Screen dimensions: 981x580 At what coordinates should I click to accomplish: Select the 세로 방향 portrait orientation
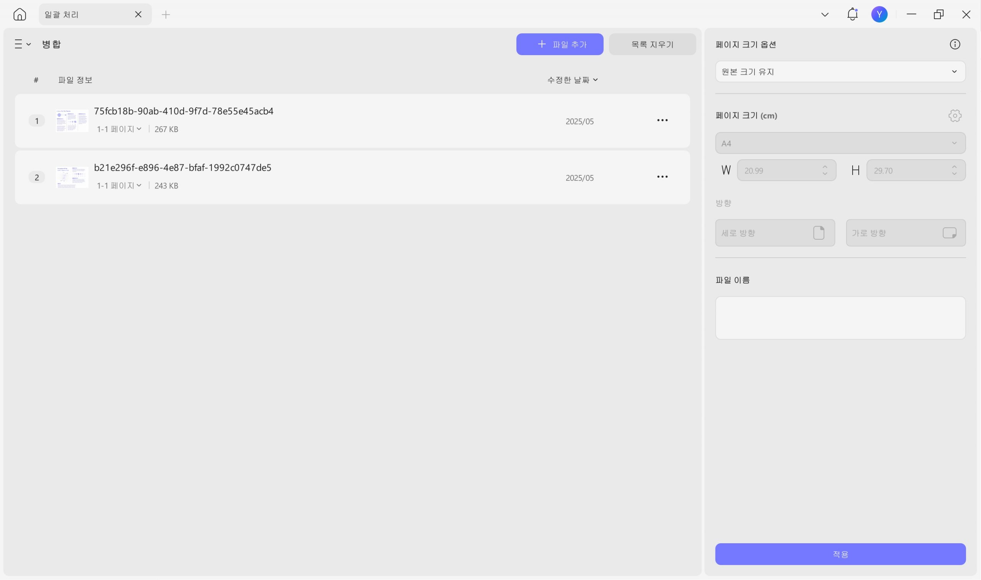tap(774, 233)
